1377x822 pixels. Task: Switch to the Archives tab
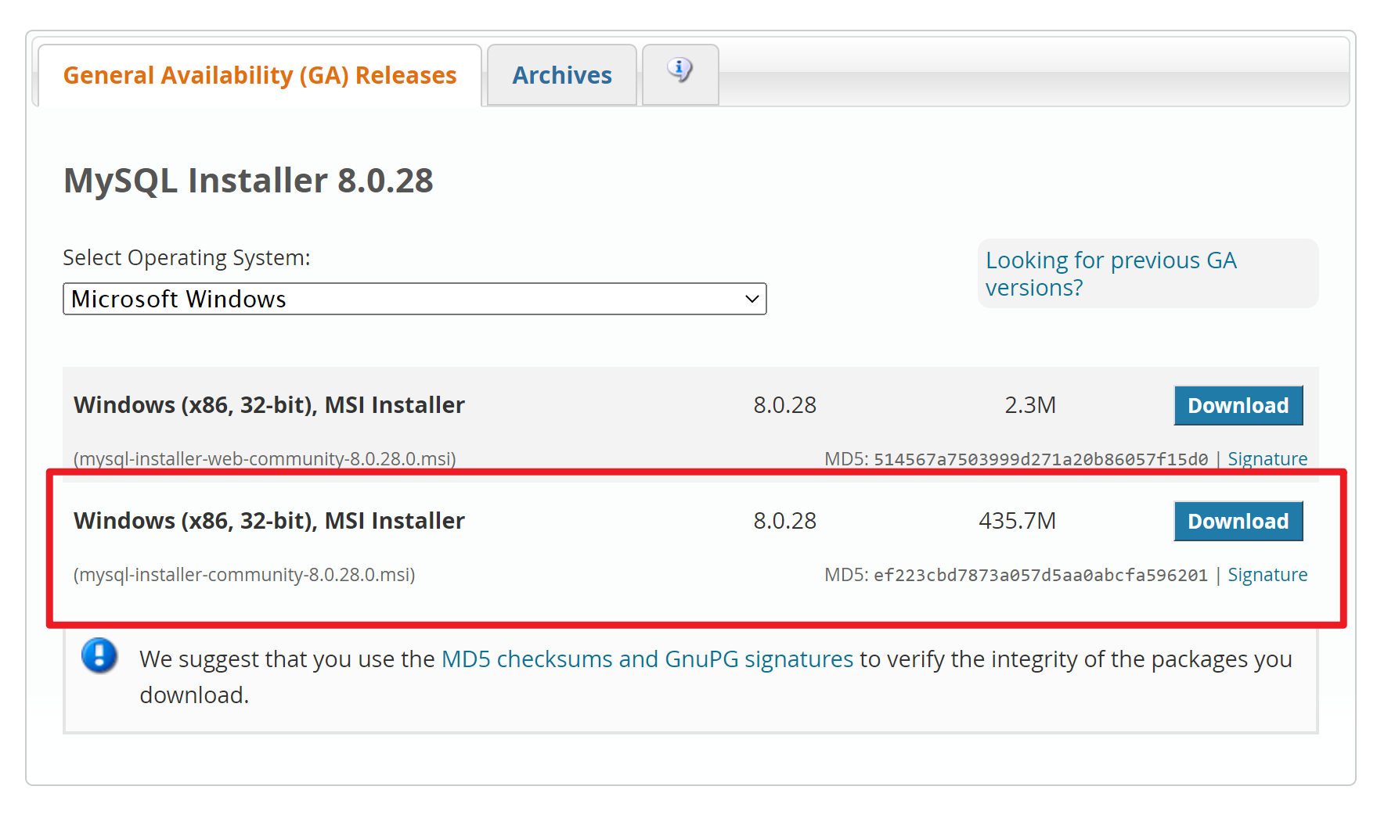pyautogui.click(x=561, y=75)
